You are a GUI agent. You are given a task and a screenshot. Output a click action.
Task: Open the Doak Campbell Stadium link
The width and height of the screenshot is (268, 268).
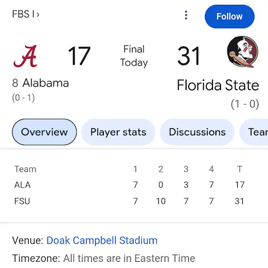coord(102,240)
